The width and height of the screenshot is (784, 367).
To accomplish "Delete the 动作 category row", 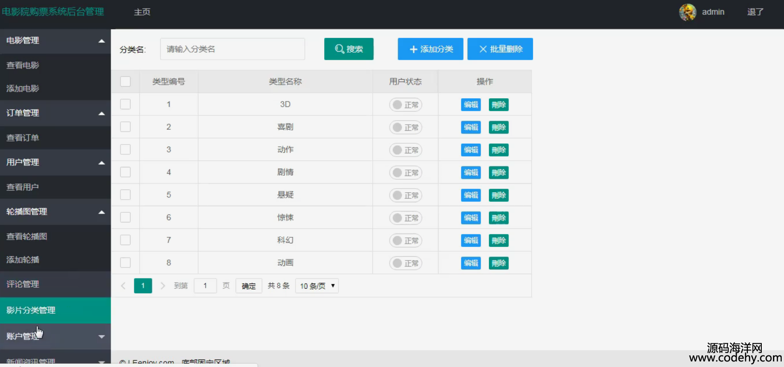I will click(499, 150).
